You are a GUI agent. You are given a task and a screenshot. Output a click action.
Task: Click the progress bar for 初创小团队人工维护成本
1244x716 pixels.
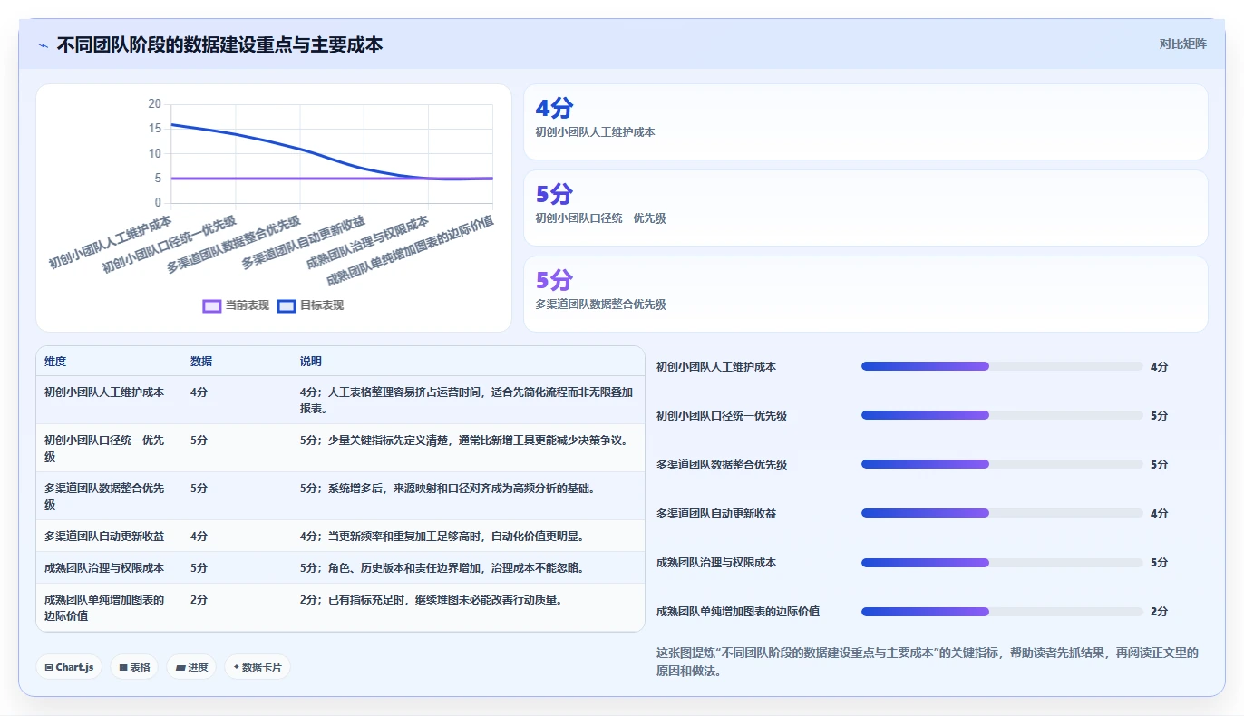coord(1002,366)
